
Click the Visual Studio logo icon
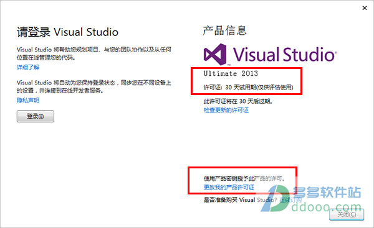pos(215,55)
